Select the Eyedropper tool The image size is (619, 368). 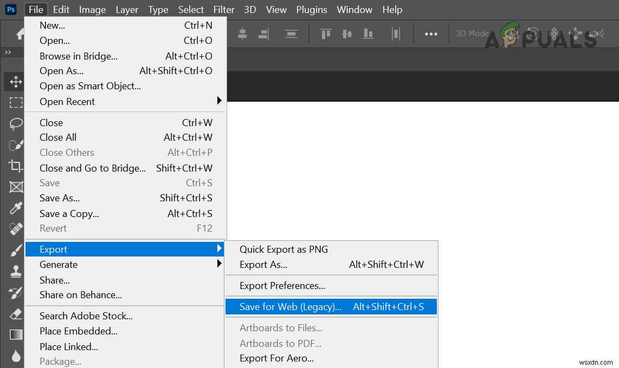point(16,208)
